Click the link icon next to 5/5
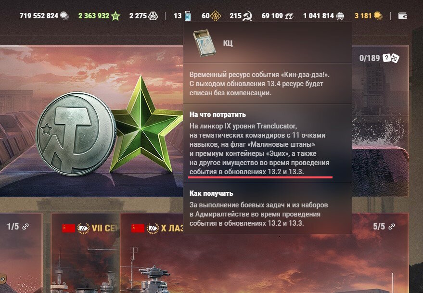The width and height of the screenshot is (423, 293). 392,226
